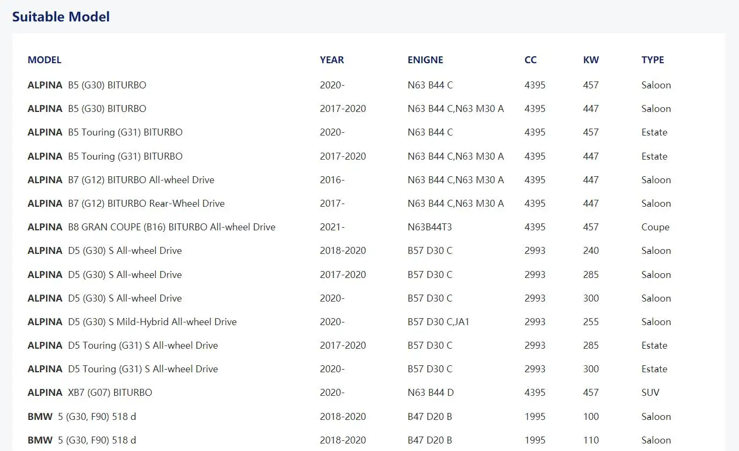Click the "Suitable Model" heading

point(61,17)
